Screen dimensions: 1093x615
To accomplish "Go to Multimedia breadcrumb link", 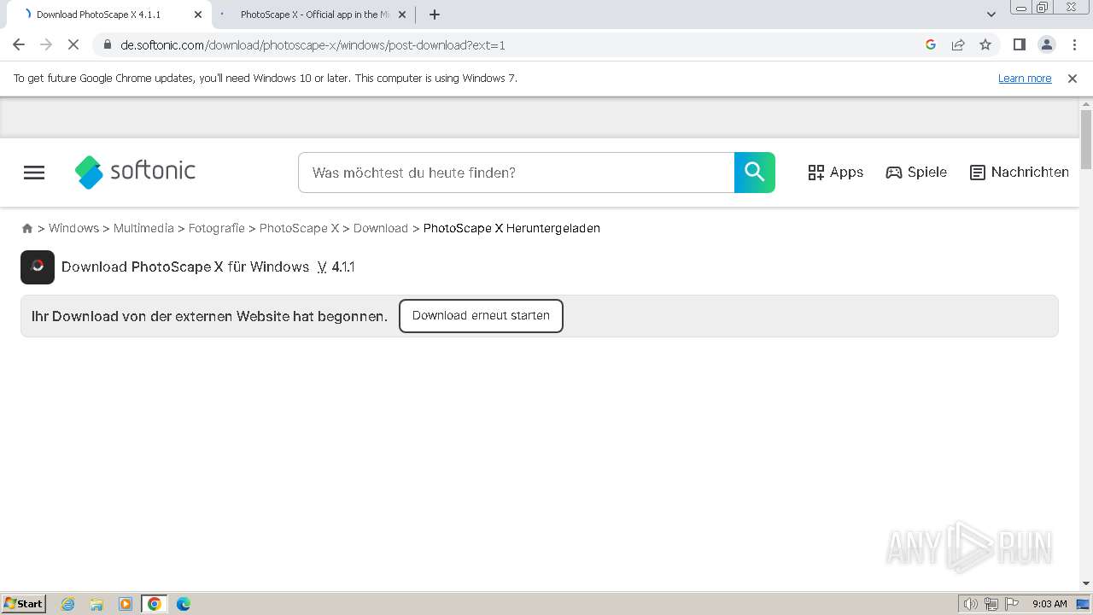I will coord(143,228).
